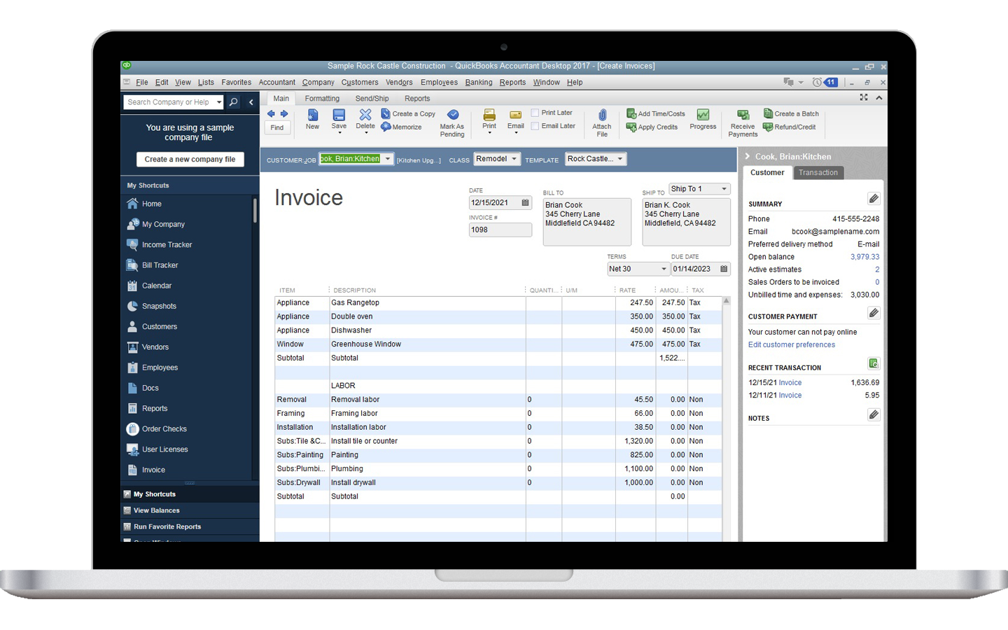Image resolution: width=1008 pixels, height=630 pixels.
Task: Edit customer Summary with pencil icon
Action: click(x=874, y=199)
